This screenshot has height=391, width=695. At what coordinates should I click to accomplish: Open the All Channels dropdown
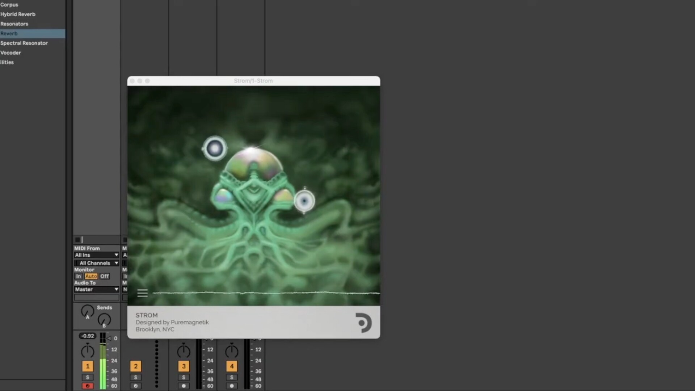click(x=97, y=263)
